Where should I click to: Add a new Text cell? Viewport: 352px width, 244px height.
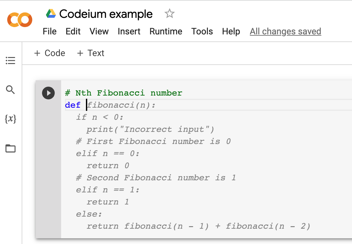(91, 53)
